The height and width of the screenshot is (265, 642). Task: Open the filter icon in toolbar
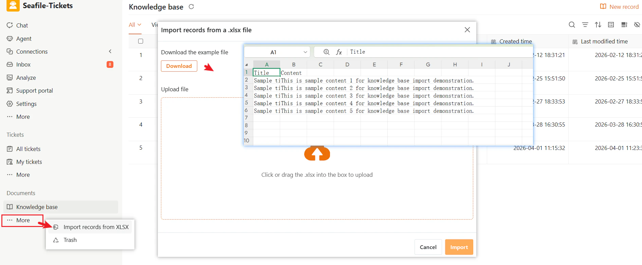tap(585, 25)
